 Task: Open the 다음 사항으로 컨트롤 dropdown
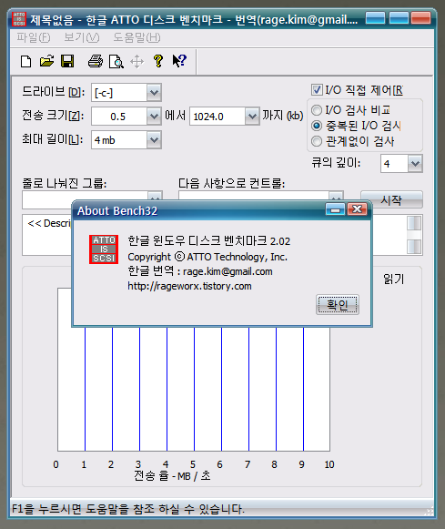click(336, 197)
